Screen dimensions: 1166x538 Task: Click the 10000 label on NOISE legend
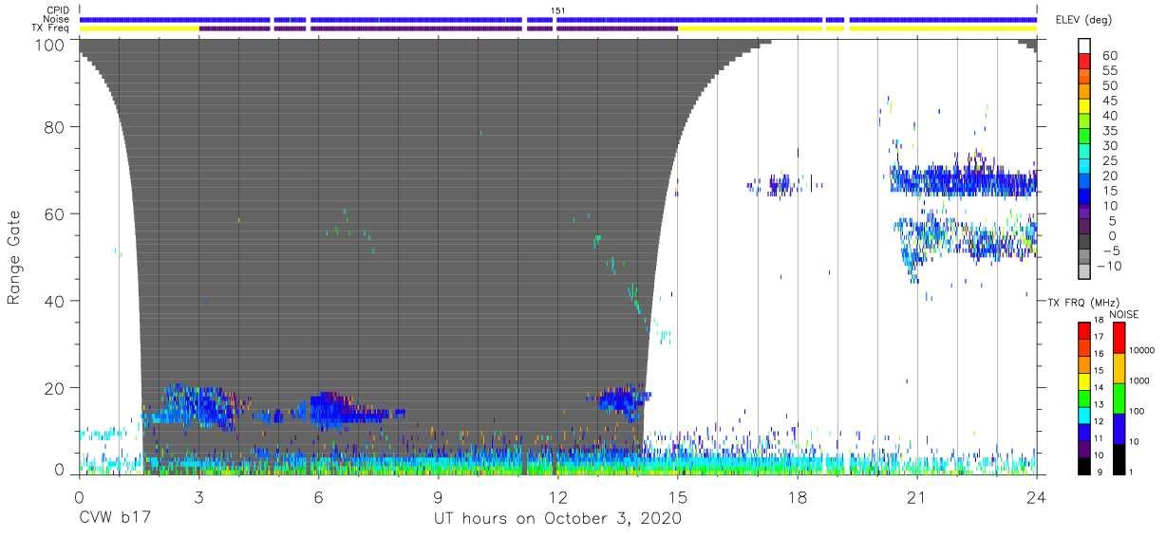(1144, 351)
